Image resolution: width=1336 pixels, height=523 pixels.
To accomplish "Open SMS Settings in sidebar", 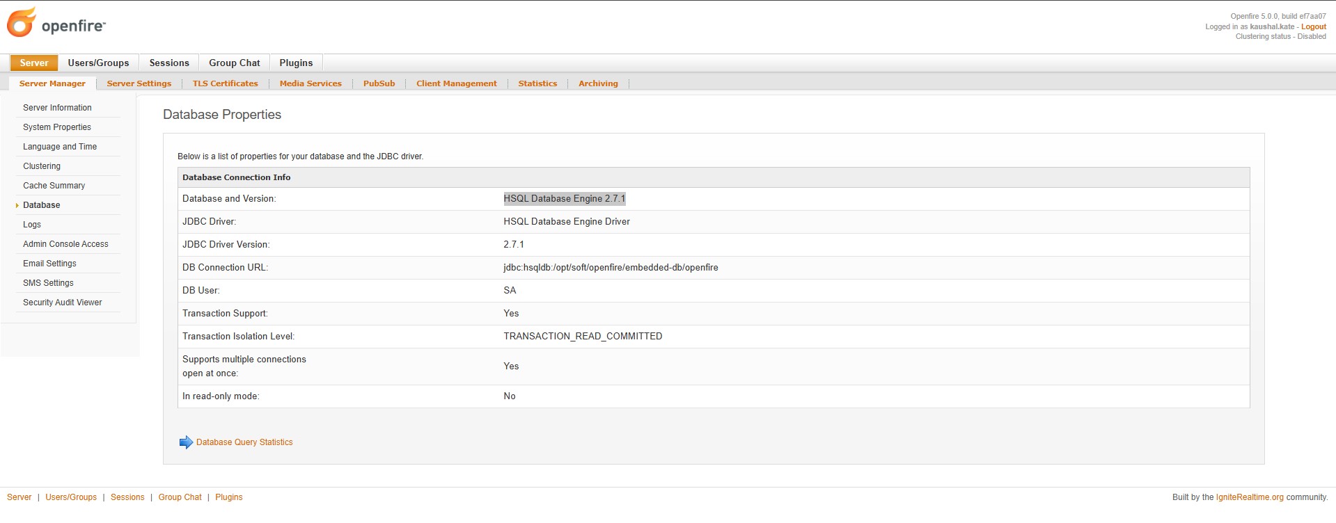I will pyautogui.click(x=48, y=283).
